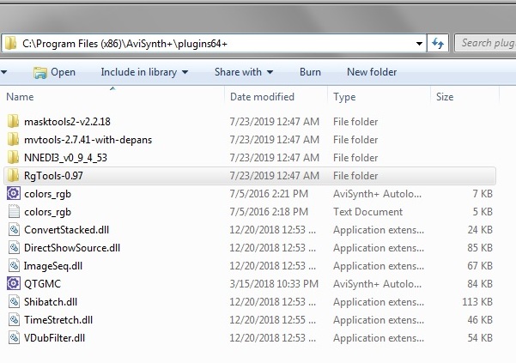
Task: Click the VDubFilter.dll file icon
Action: tap(14, 337)
